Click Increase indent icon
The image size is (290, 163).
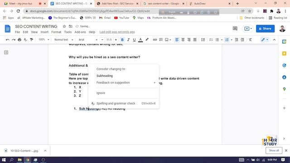[242, 40]
